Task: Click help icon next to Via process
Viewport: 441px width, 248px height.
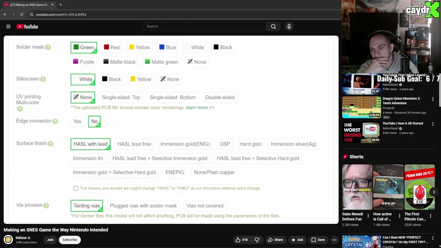Action: (46, 205)
